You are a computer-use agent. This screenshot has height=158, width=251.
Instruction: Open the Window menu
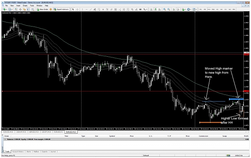39,6
